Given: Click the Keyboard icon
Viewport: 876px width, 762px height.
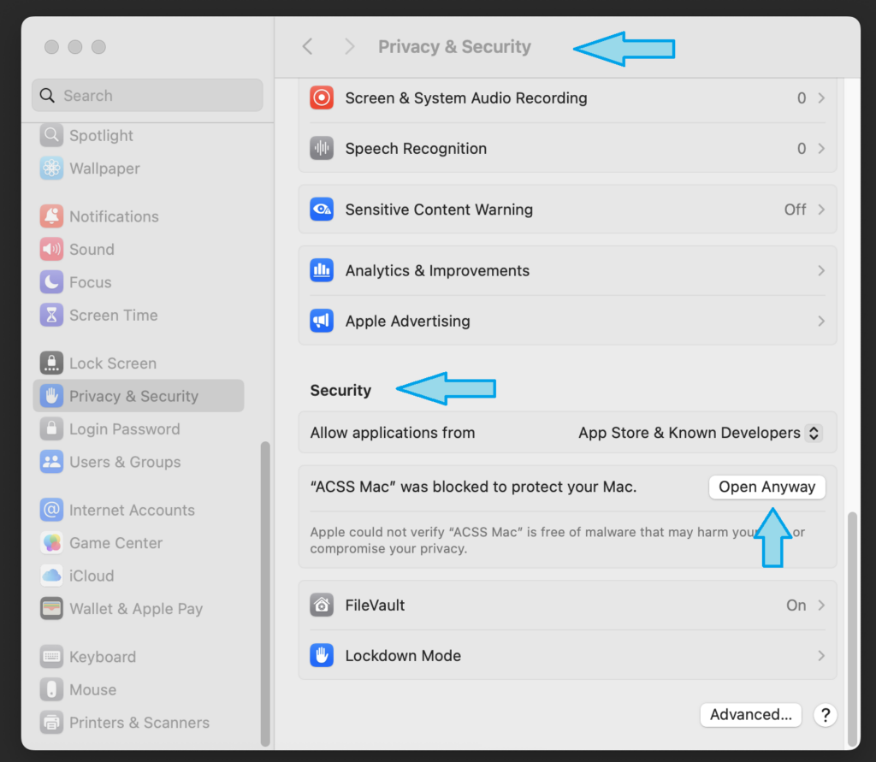Looking at the screenshot, I should tap(51, 657).
